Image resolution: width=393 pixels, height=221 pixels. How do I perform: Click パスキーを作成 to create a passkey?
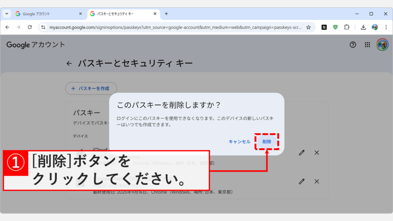pos(91,88)
